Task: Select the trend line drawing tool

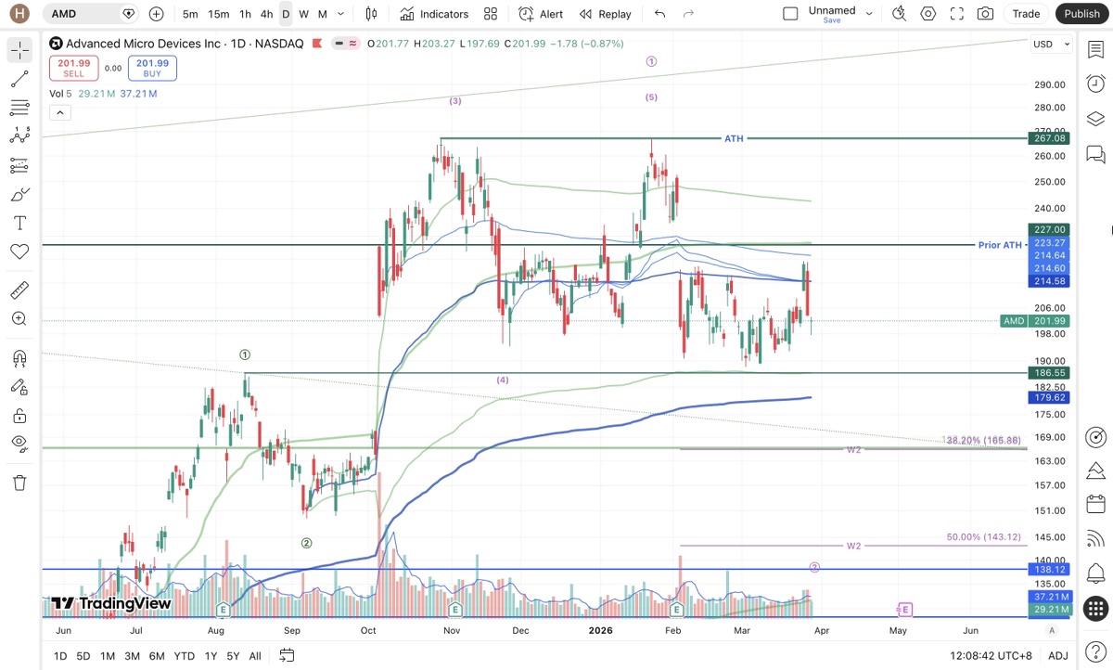Action: (19, 80)
